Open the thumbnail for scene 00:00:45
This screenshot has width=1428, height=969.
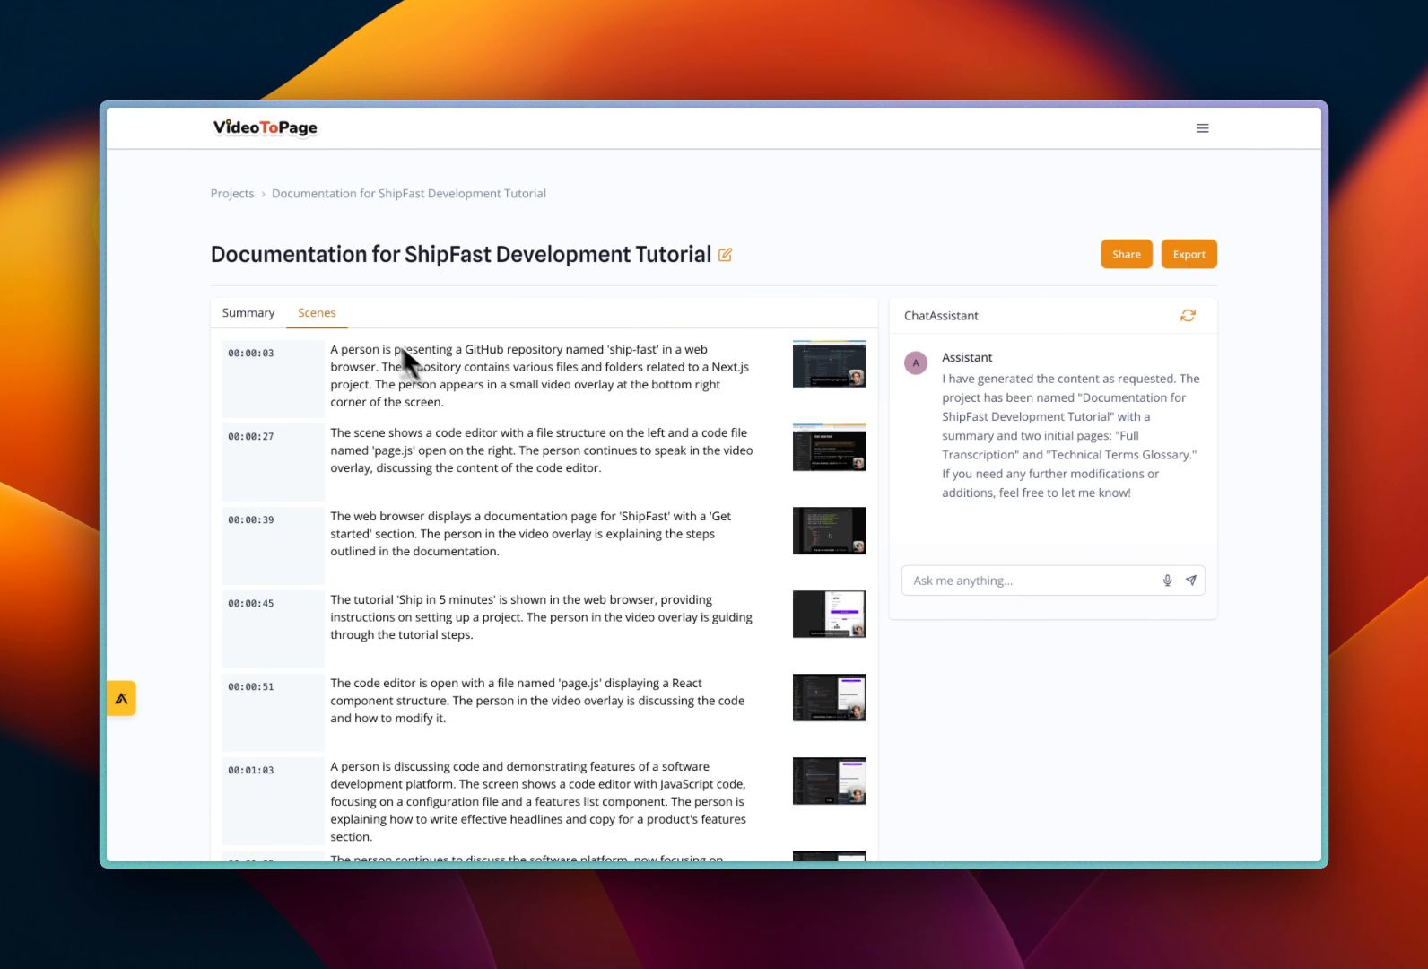pyautogui.click(x=830, y=614)
